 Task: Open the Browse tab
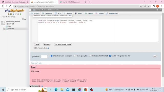pos(35,14)
